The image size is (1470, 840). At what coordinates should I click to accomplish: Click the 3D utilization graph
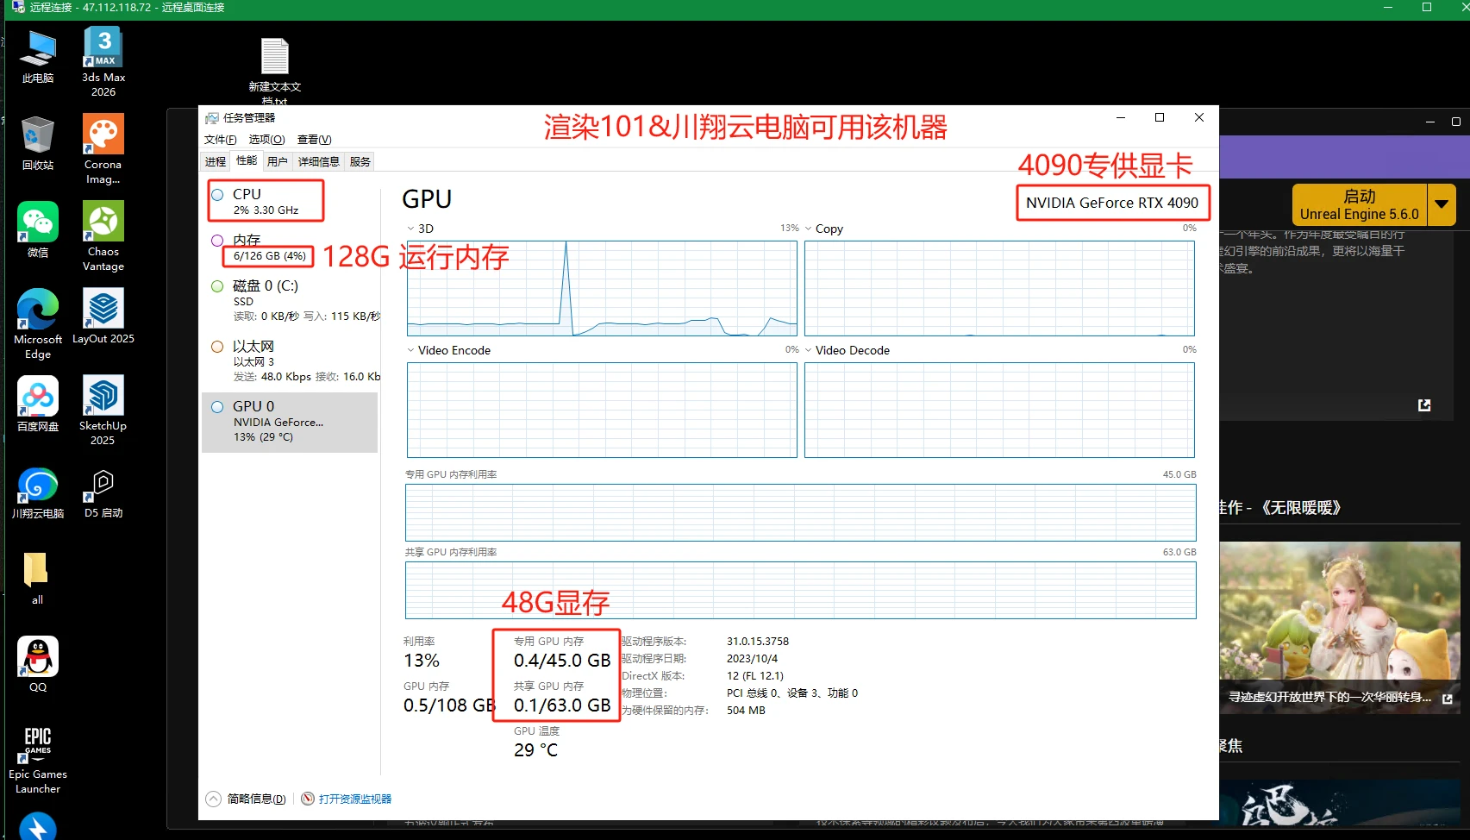coord(602,288)
